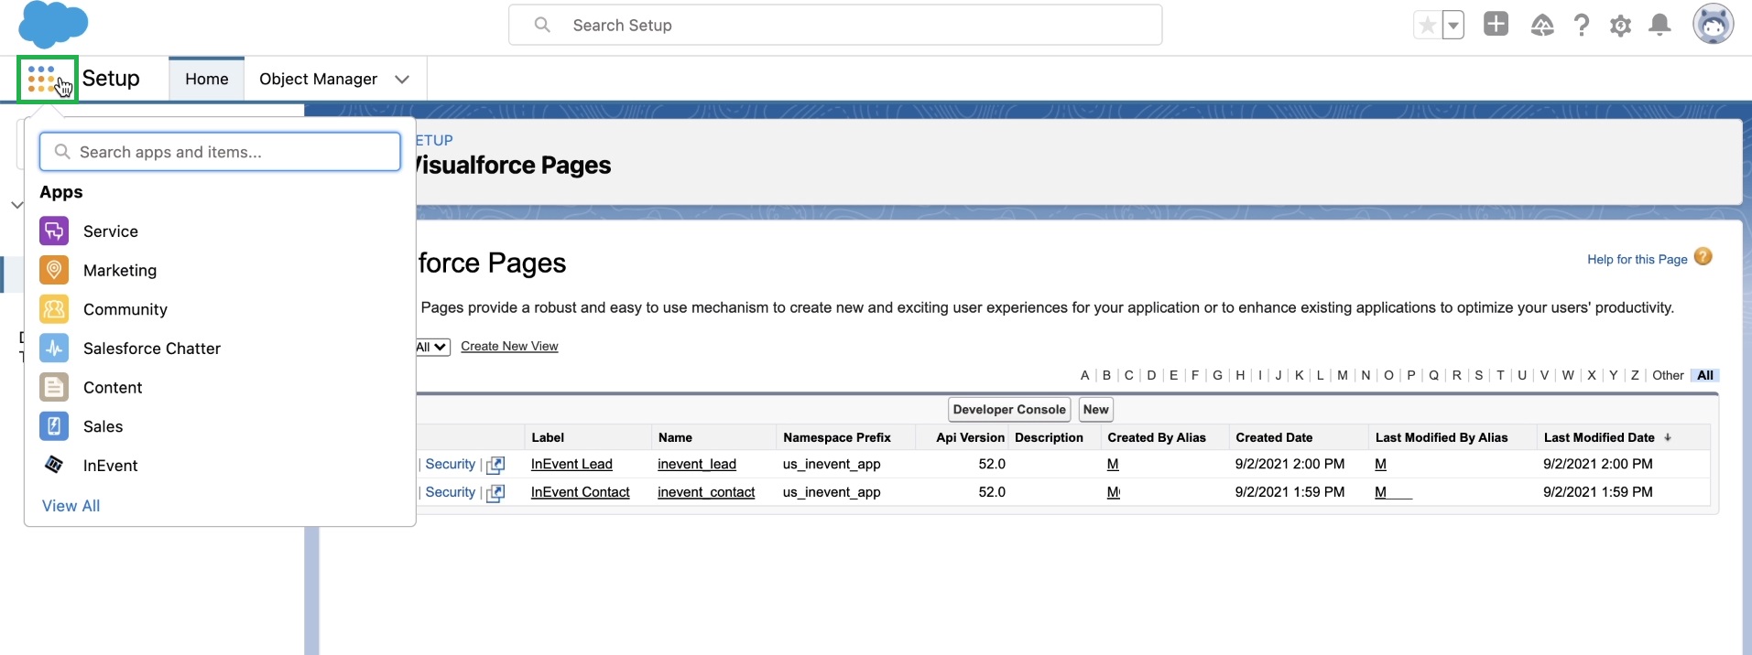Image resolution: width=1752 pixels, height=655 pixels.
Task: Filter pages by Other
Action: [x=1668, y=375]
